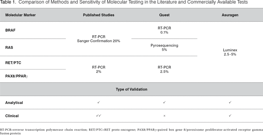Click the Clinical checkmark under Asuragen
This screenshot has height=135, width=263.
click(x=230, y=116)
